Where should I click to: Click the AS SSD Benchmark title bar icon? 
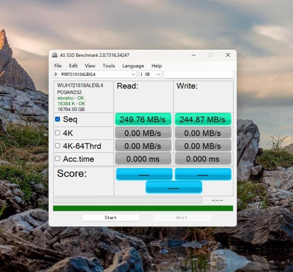[x=55, y=55]
